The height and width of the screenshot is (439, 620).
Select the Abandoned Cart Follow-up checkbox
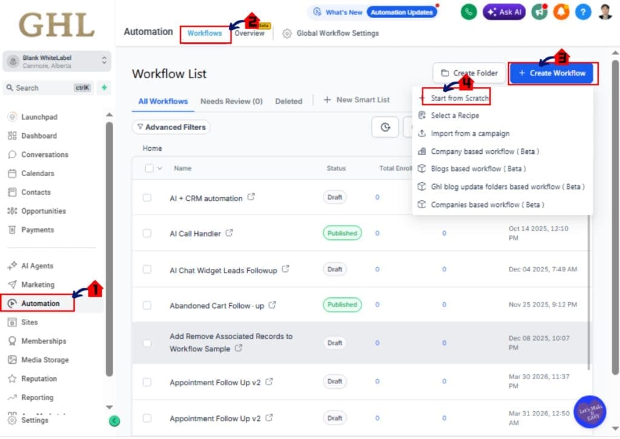coord(148,305)
